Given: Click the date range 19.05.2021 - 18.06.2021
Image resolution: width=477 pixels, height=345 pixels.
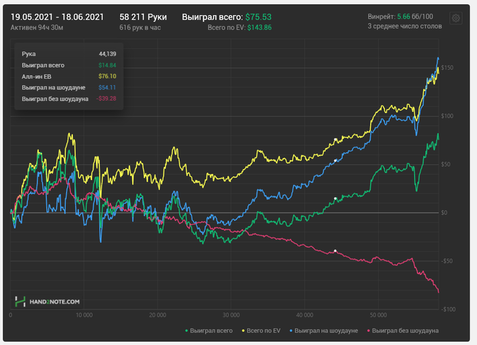Looking at the screenshot, I should pyautogui.click(x=57, y=17).
